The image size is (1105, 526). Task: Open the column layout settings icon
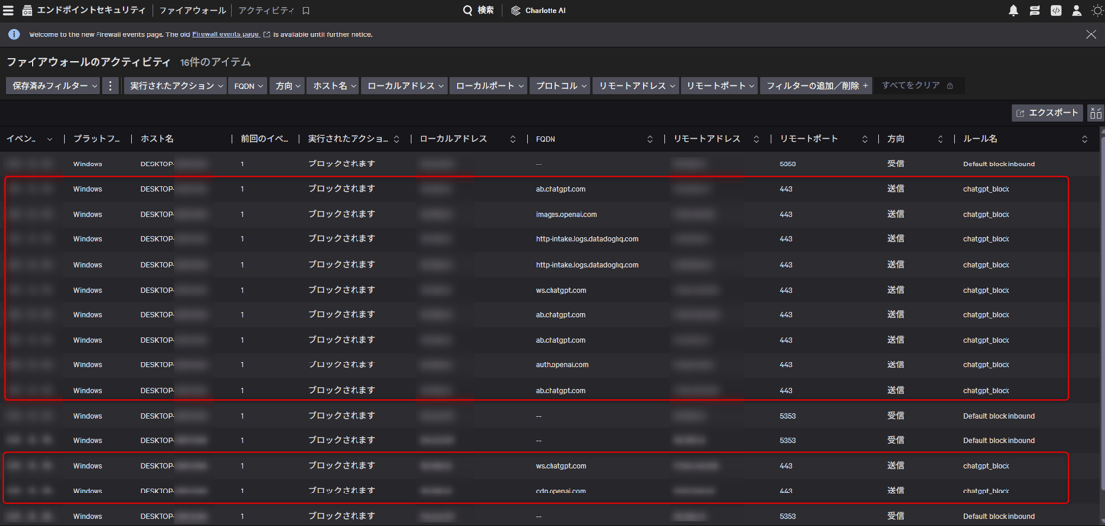pyautogui.click(x=1095, y=113)
